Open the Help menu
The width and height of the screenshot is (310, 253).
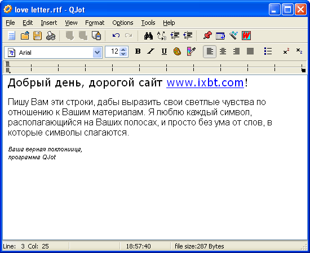click(169, 23)
